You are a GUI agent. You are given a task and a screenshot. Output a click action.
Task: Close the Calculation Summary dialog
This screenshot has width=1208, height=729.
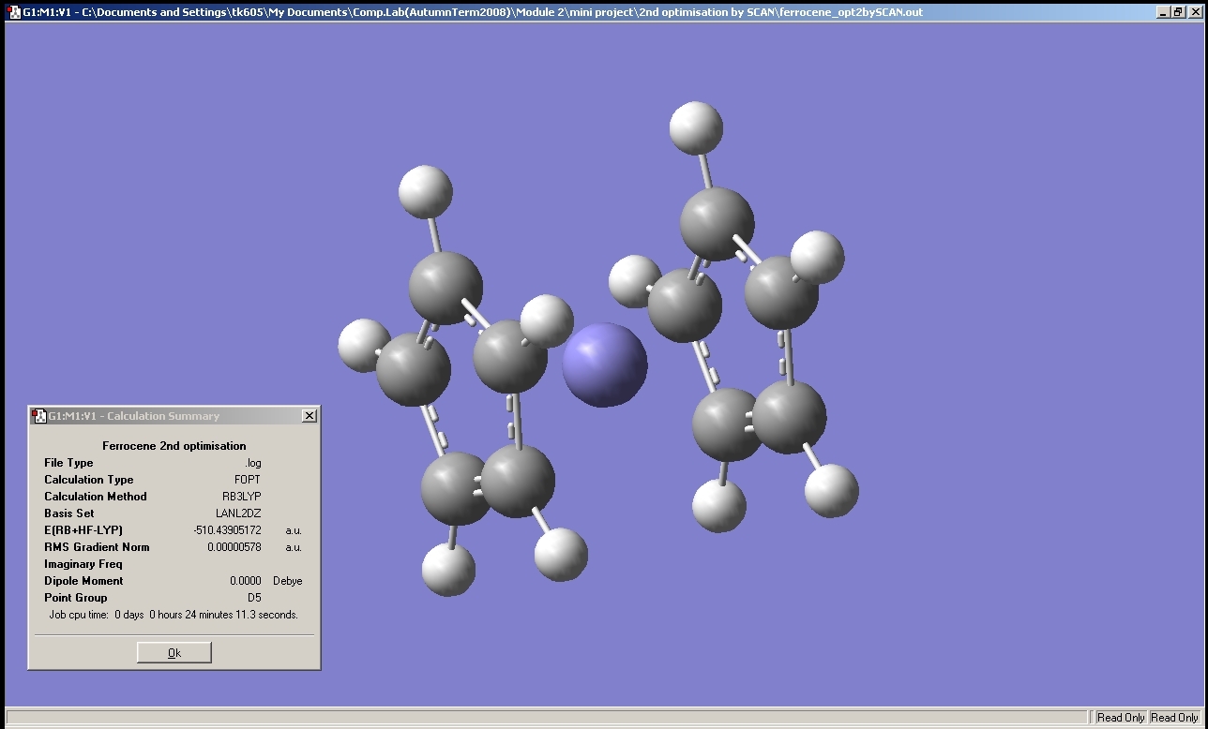point(310,415)
